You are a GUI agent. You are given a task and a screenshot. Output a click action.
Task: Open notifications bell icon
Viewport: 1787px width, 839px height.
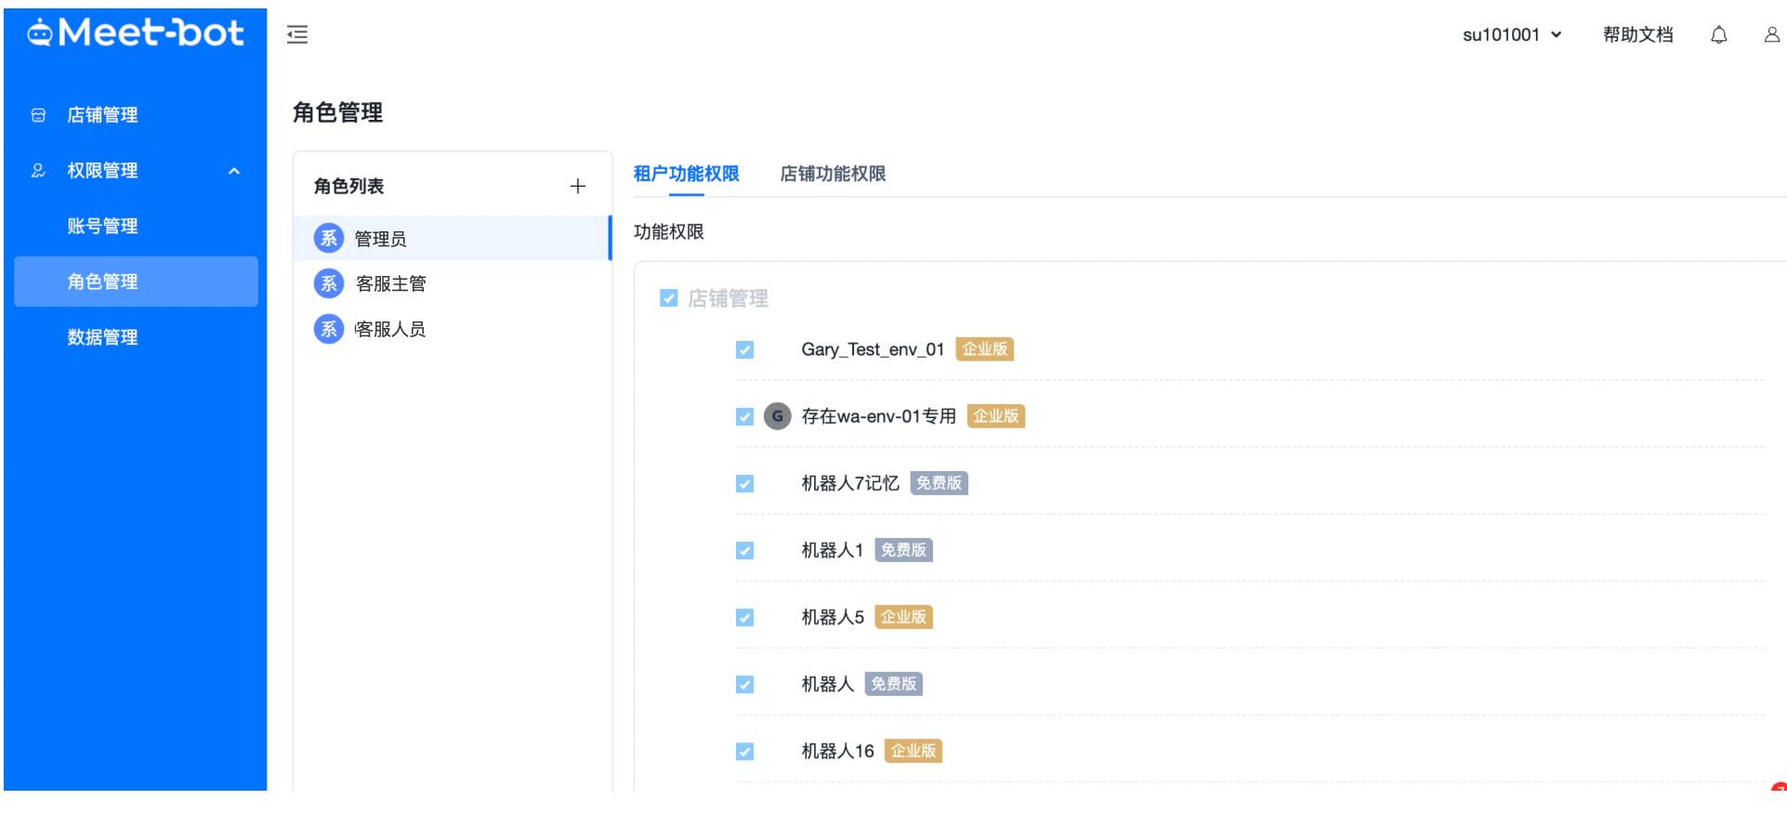point(1719,35)
